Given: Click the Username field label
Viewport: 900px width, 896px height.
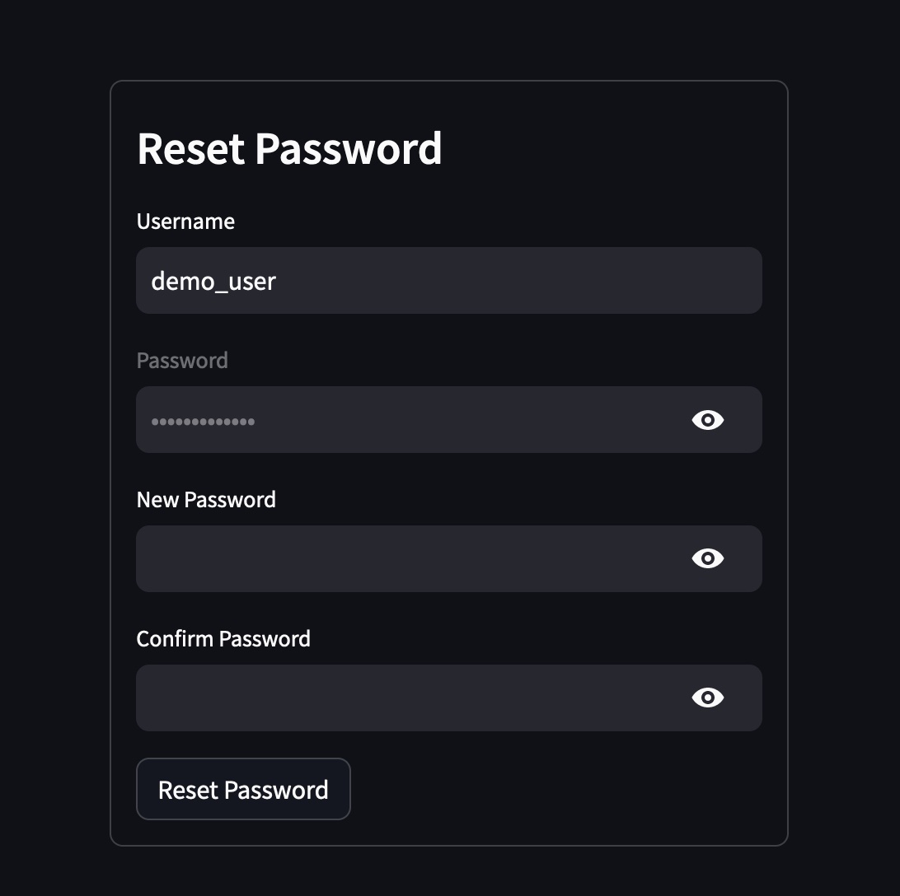Looking at the screenshot, I should click(185, 222).
